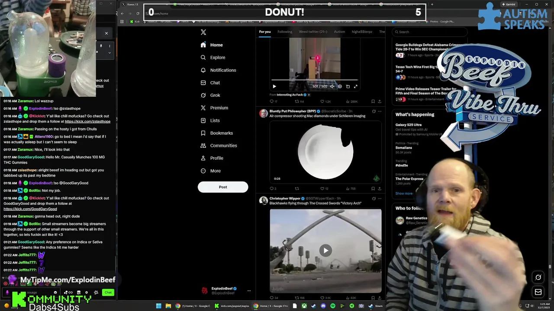Image resolution: width=554 pixels, height=311 pixels.
Task: Switch to Weed twitter (21+) tab
Action: coord(313,32)
